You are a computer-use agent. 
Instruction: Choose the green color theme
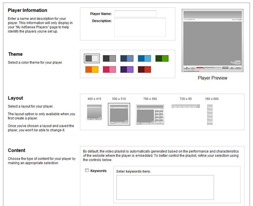coord(162,58)
